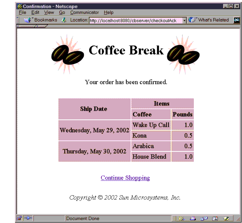Expand the second collapsed toolbar tab
The width and height of the screenshot is (242, 223).
(x=41, y=26)
